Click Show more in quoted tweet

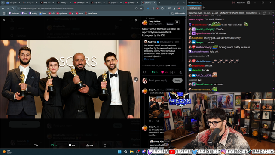click(x=149, y=59)
